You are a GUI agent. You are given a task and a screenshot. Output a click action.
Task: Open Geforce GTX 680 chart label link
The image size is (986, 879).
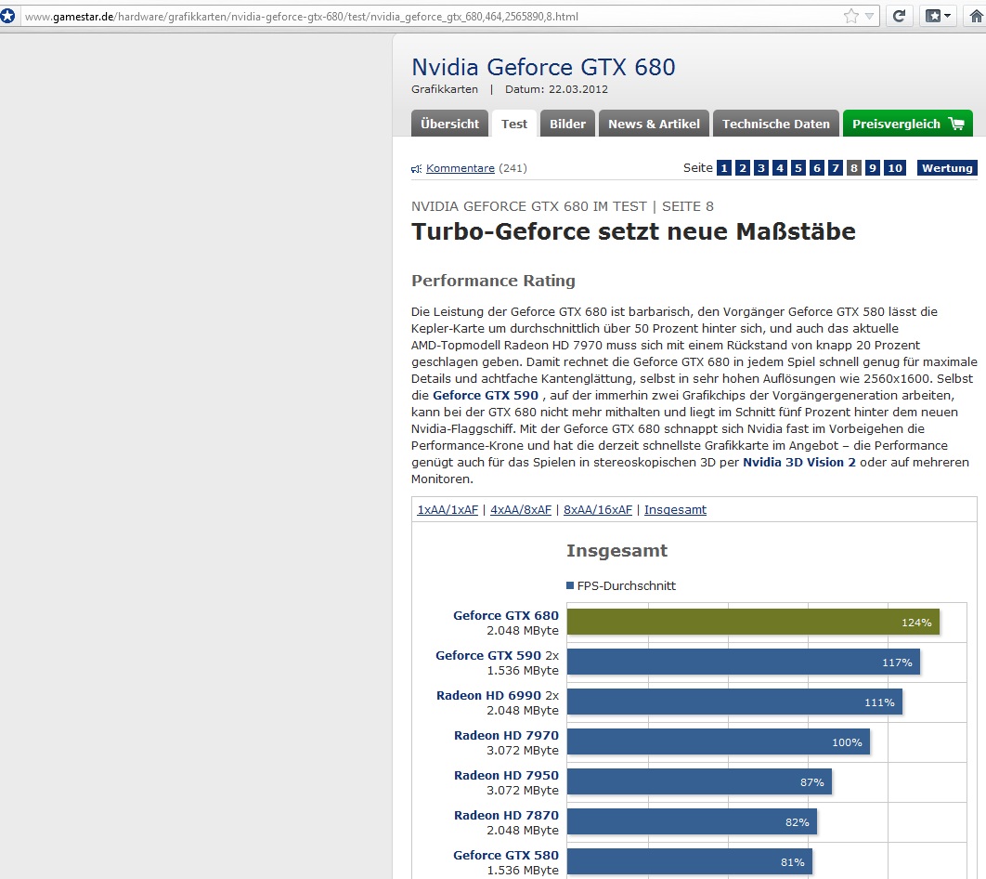506,615
